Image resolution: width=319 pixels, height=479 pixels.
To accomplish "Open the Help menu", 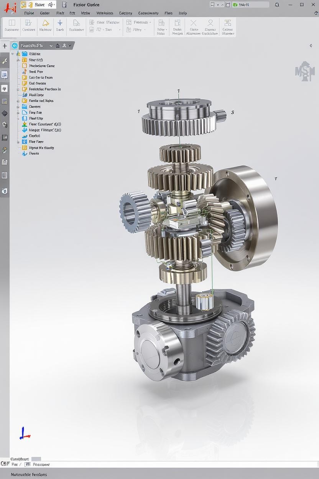I will pos(183,13).
